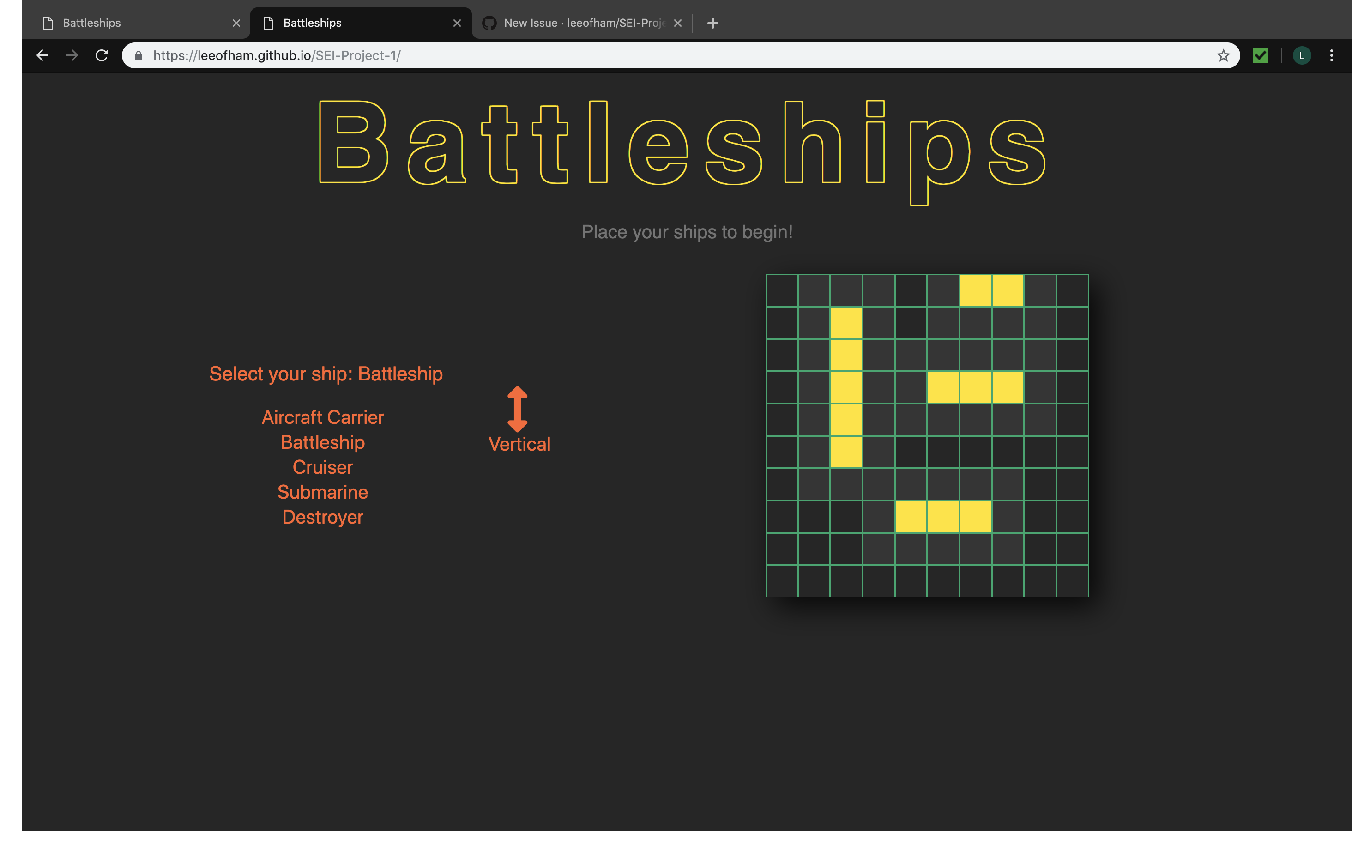Screen dimensions: 1352x857
Task: Open the Chrome profile avatar L
Action: click(1302, 55)
